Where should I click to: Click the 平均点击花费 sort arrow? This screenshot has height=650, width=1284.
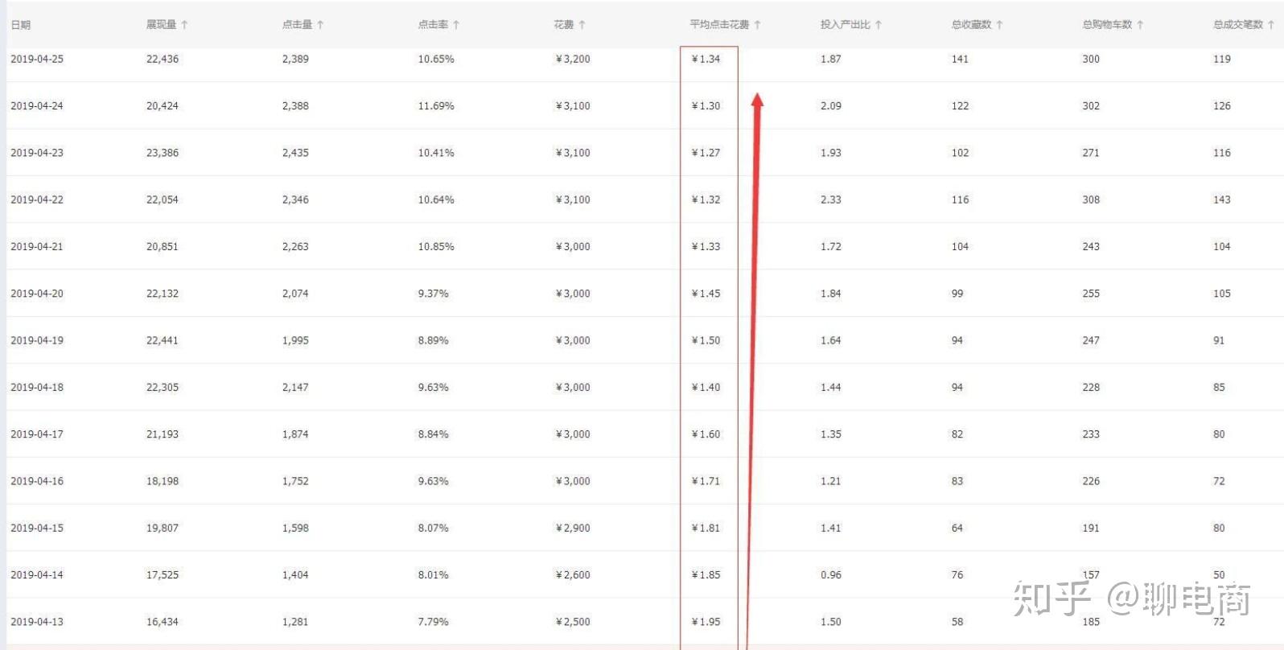tap(757, 25)
